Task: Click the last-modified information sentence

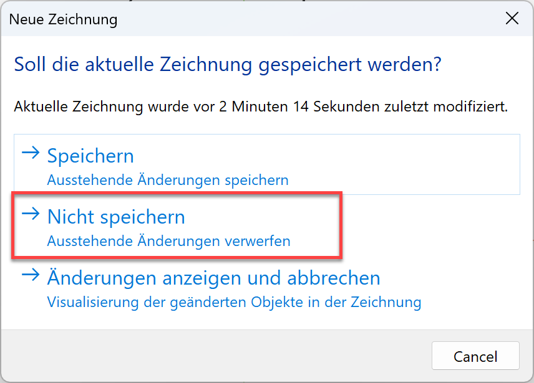Action: click(x=261, y=107)
